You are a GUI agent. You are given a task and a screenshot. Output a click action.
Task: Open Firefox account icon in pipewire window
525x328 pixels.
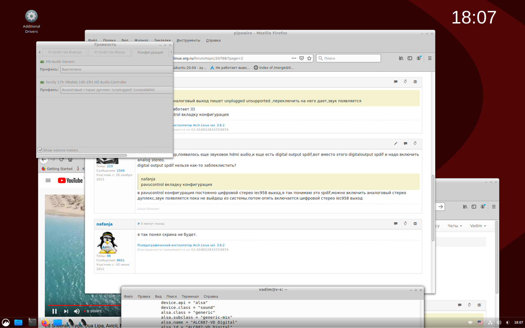(x=419, y=58)
